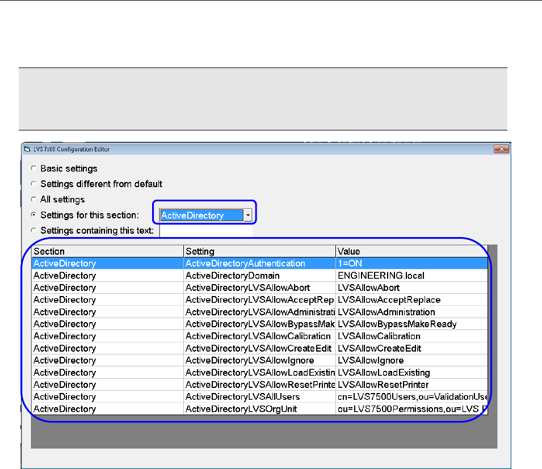
Task: Close the LVS 7x00 Configuration Editor
Action: click(x=501, y=149)
